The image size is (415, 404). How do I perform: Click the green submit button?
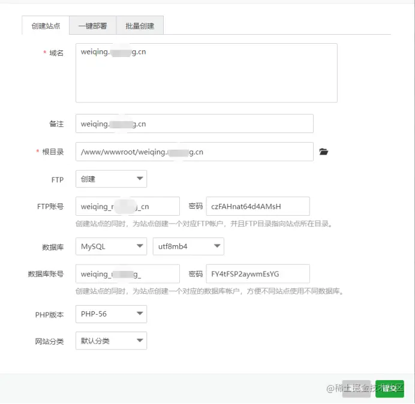pyautogui.click(x=390, y=388)
